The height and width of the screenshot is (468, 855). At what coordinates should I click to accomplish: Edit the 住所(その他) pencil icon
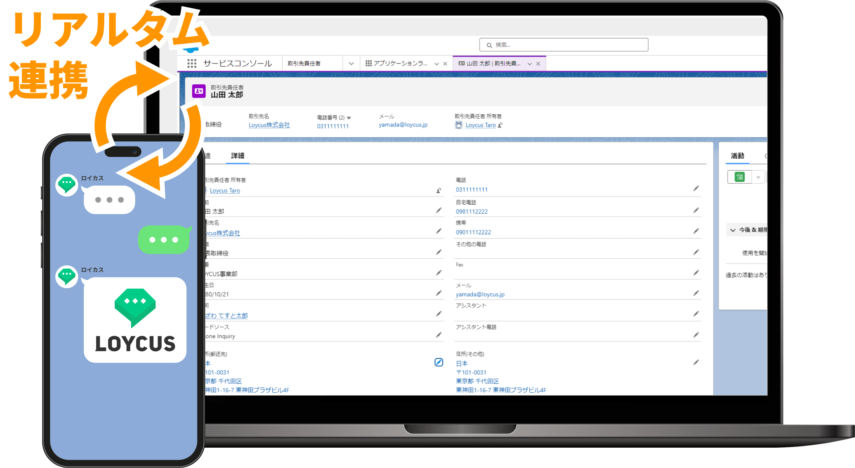coord(696,362)
